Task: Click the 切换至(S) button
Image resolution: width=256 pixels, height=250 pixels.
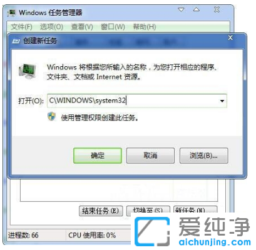Action: pos(148,210)
